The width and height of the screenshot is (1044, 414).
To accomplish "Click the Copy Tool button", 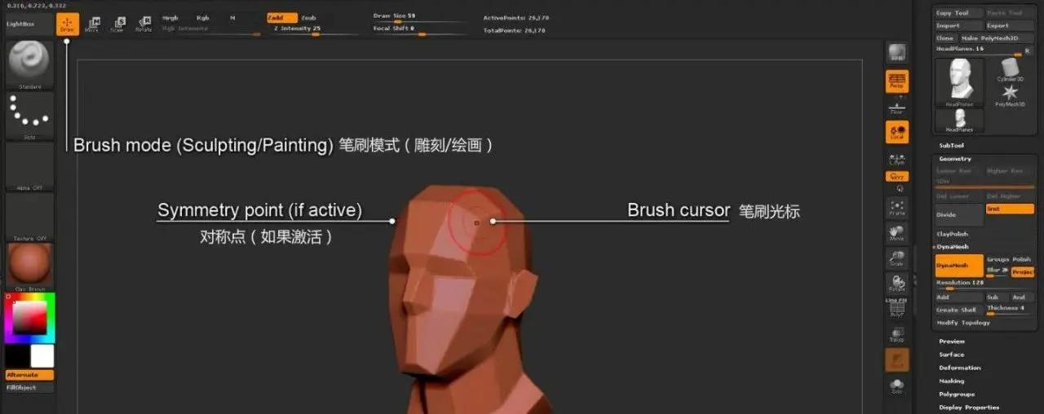I will (x=959, y=14).
